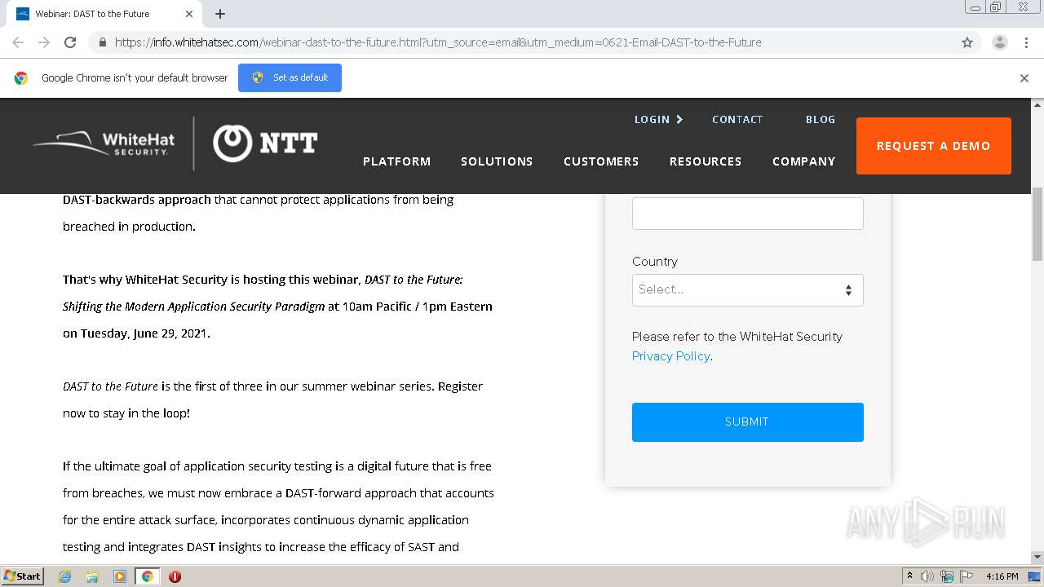The width and height of the screenshot is (1044, 587).
Task: Bookmark this page with the star icon
Action: click(x=967, y=42)
